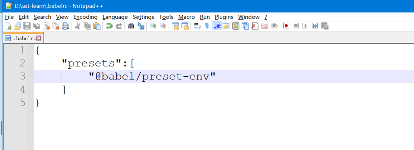The height and width of the screenshot is (150, 414).
Task: Paste from clipboard using the Paste icon
Action: pos(97,26)
